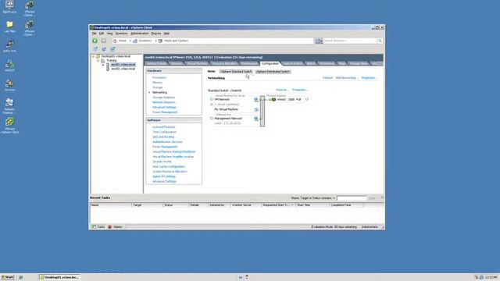This screenshot has height=281, width=500.
Task: Click the Hosts and Clusters breadcrumb icon
Action: coord(160,41)
